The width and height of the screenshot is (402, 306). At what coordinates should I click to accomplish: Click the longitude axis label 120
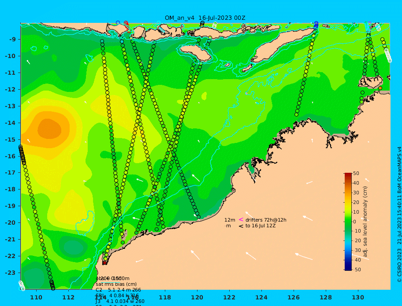pyautogui.click(x=197, y=298)
